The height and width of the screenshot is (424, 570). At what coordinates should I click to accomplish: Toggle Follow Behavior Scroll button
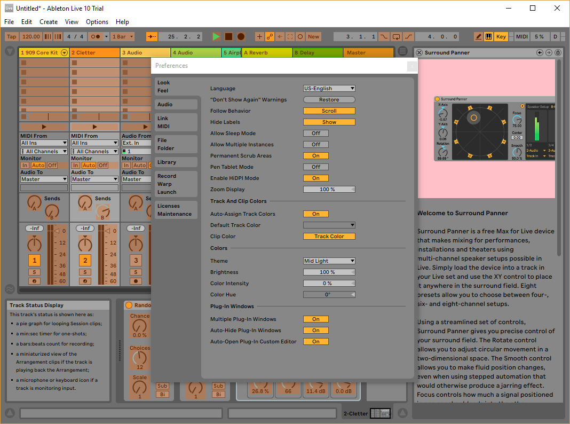point(329,111)
